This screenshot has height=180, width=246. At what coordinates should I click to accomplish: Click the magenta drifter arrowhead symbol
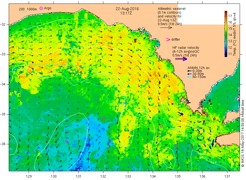(168, 40)
